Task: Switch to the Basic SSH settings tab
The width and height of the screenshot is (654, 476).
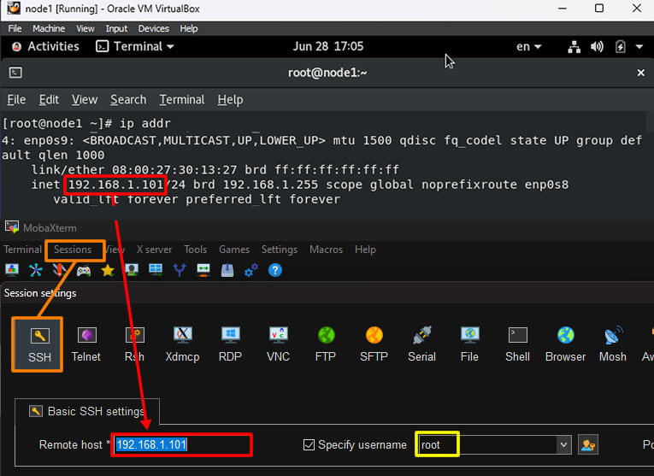Action: (x=87, y=411)
